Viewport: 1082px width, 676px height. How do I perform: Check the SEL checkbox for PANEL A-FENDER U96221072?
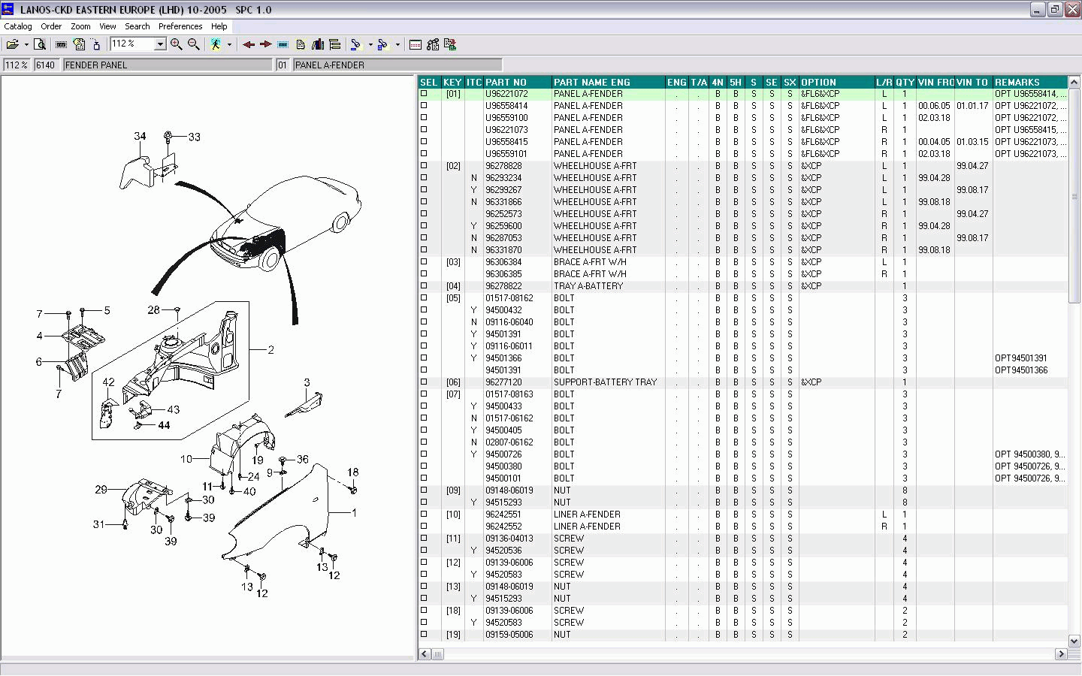[424, 93]
